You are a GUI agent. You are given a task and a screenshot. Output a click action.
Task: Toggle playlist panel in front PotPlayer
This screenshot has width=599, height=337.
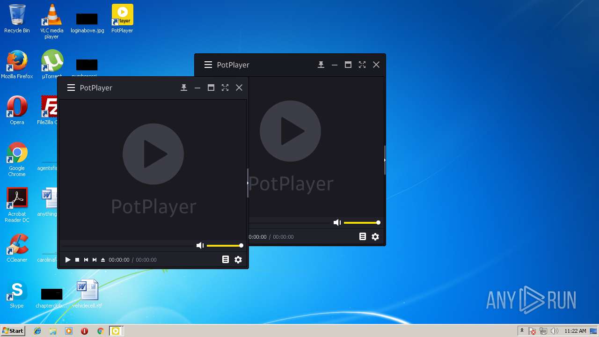point(226,259)
